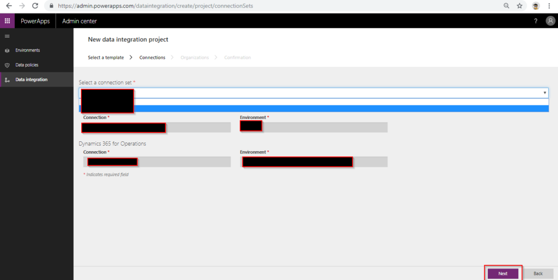Open the Chrome three-dot menu
Screen dimensions: 558x280
[x=549, y=6]
